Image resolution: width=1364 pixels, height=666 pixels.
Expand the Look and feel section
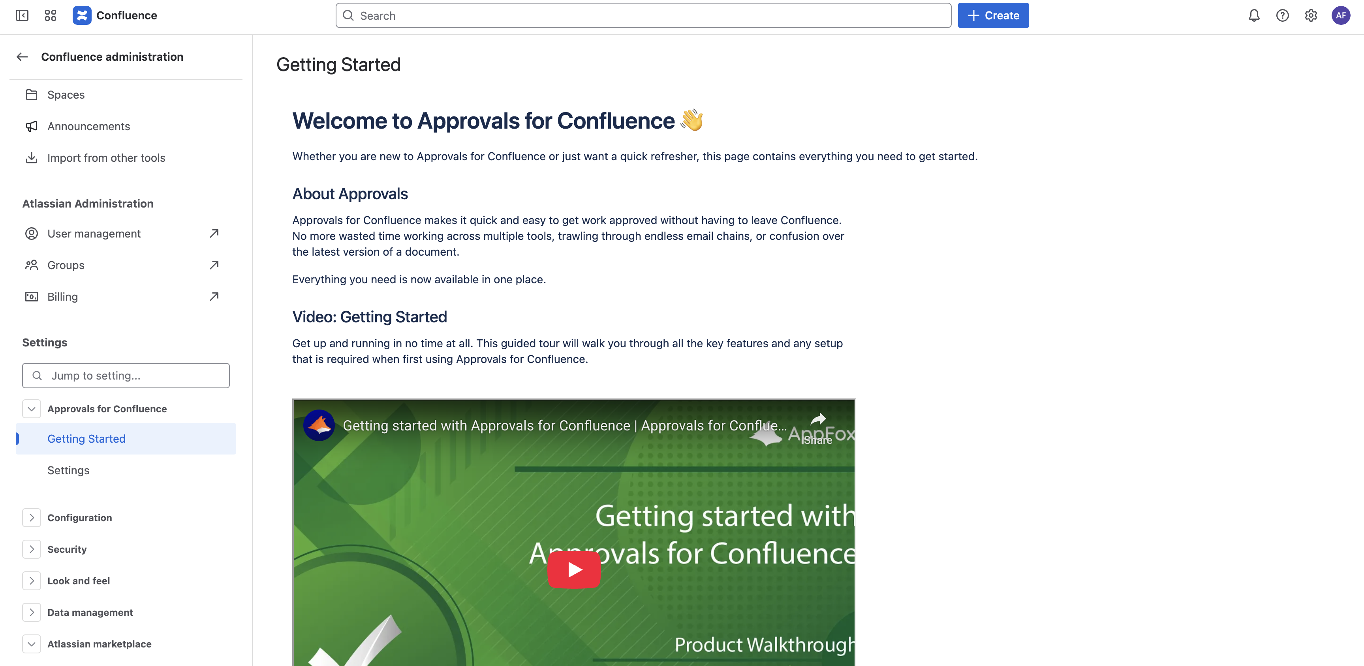(31, 580)
